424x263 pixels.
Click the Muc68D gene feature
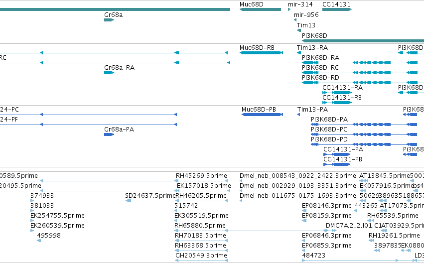[260, 9]
